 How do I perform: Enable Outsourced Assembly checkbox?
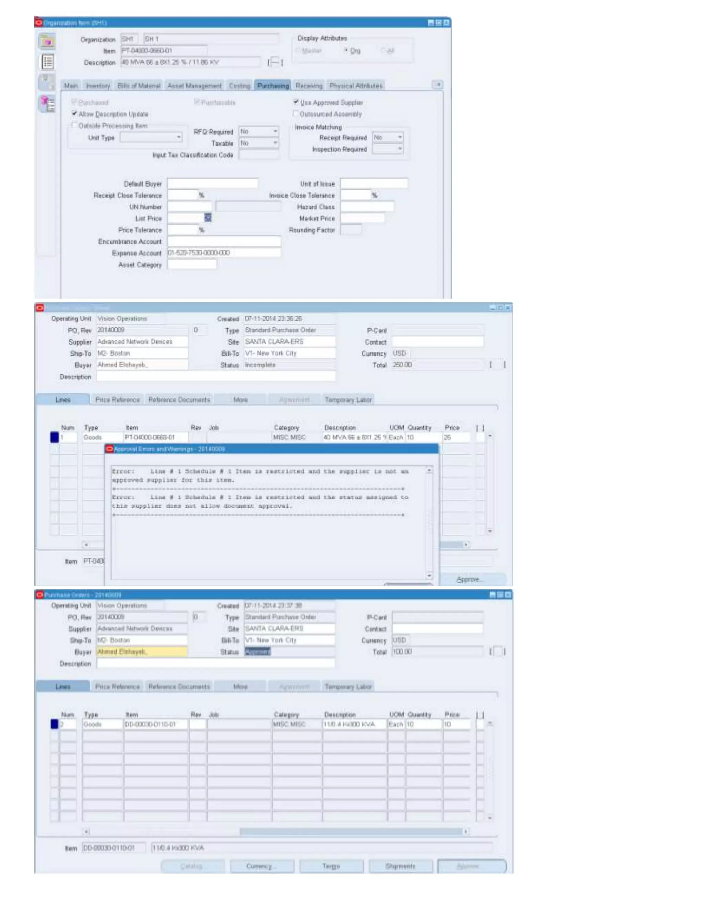point(296,114)
